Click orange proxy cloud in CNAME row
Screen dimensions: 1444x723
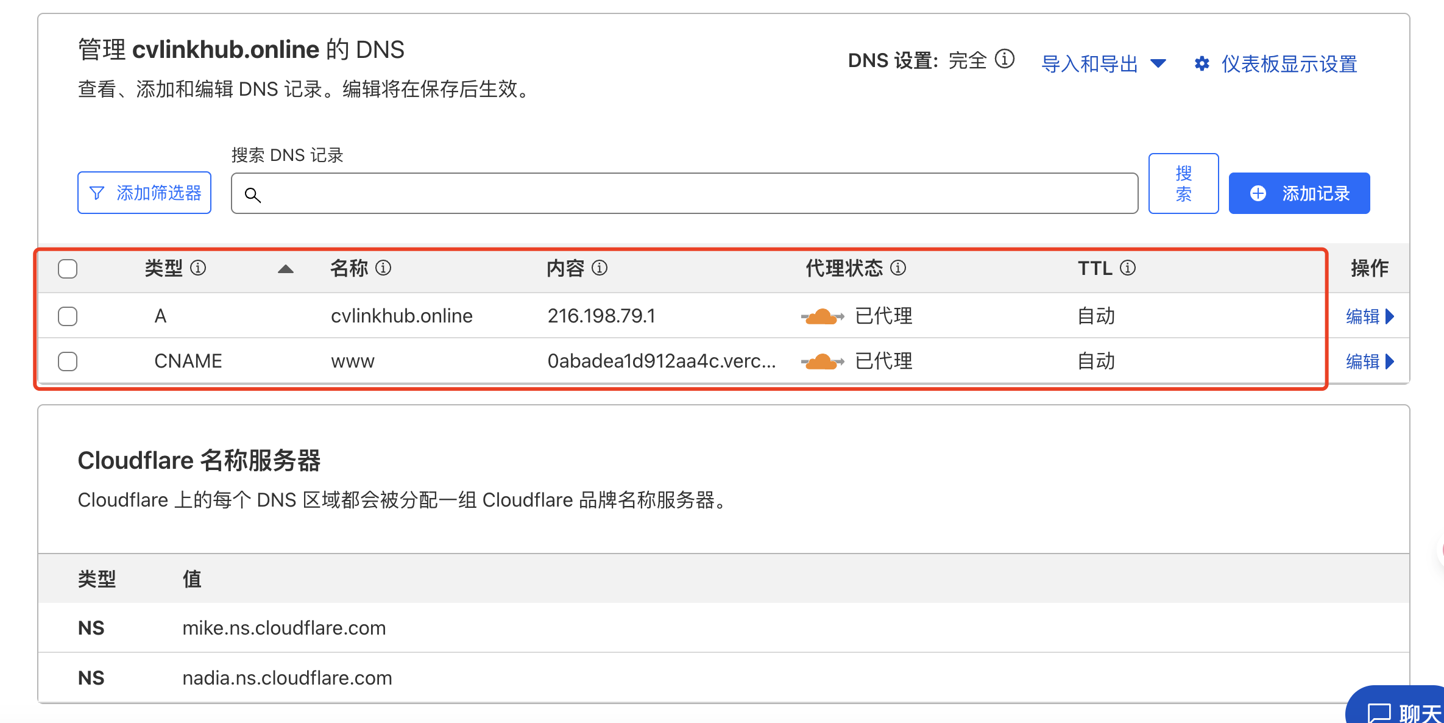pyautogui.click(x=823, y=361)
